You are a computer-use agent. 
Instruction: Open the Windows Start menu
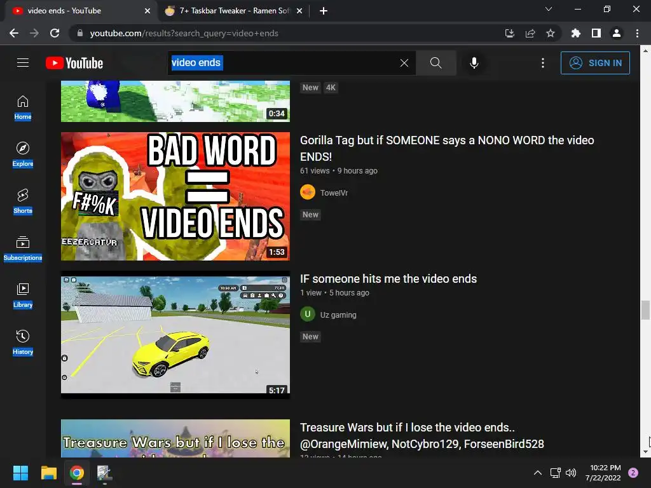coord(20,473)
